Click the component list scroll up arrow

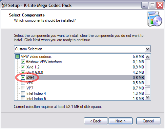tap(148, 57)
